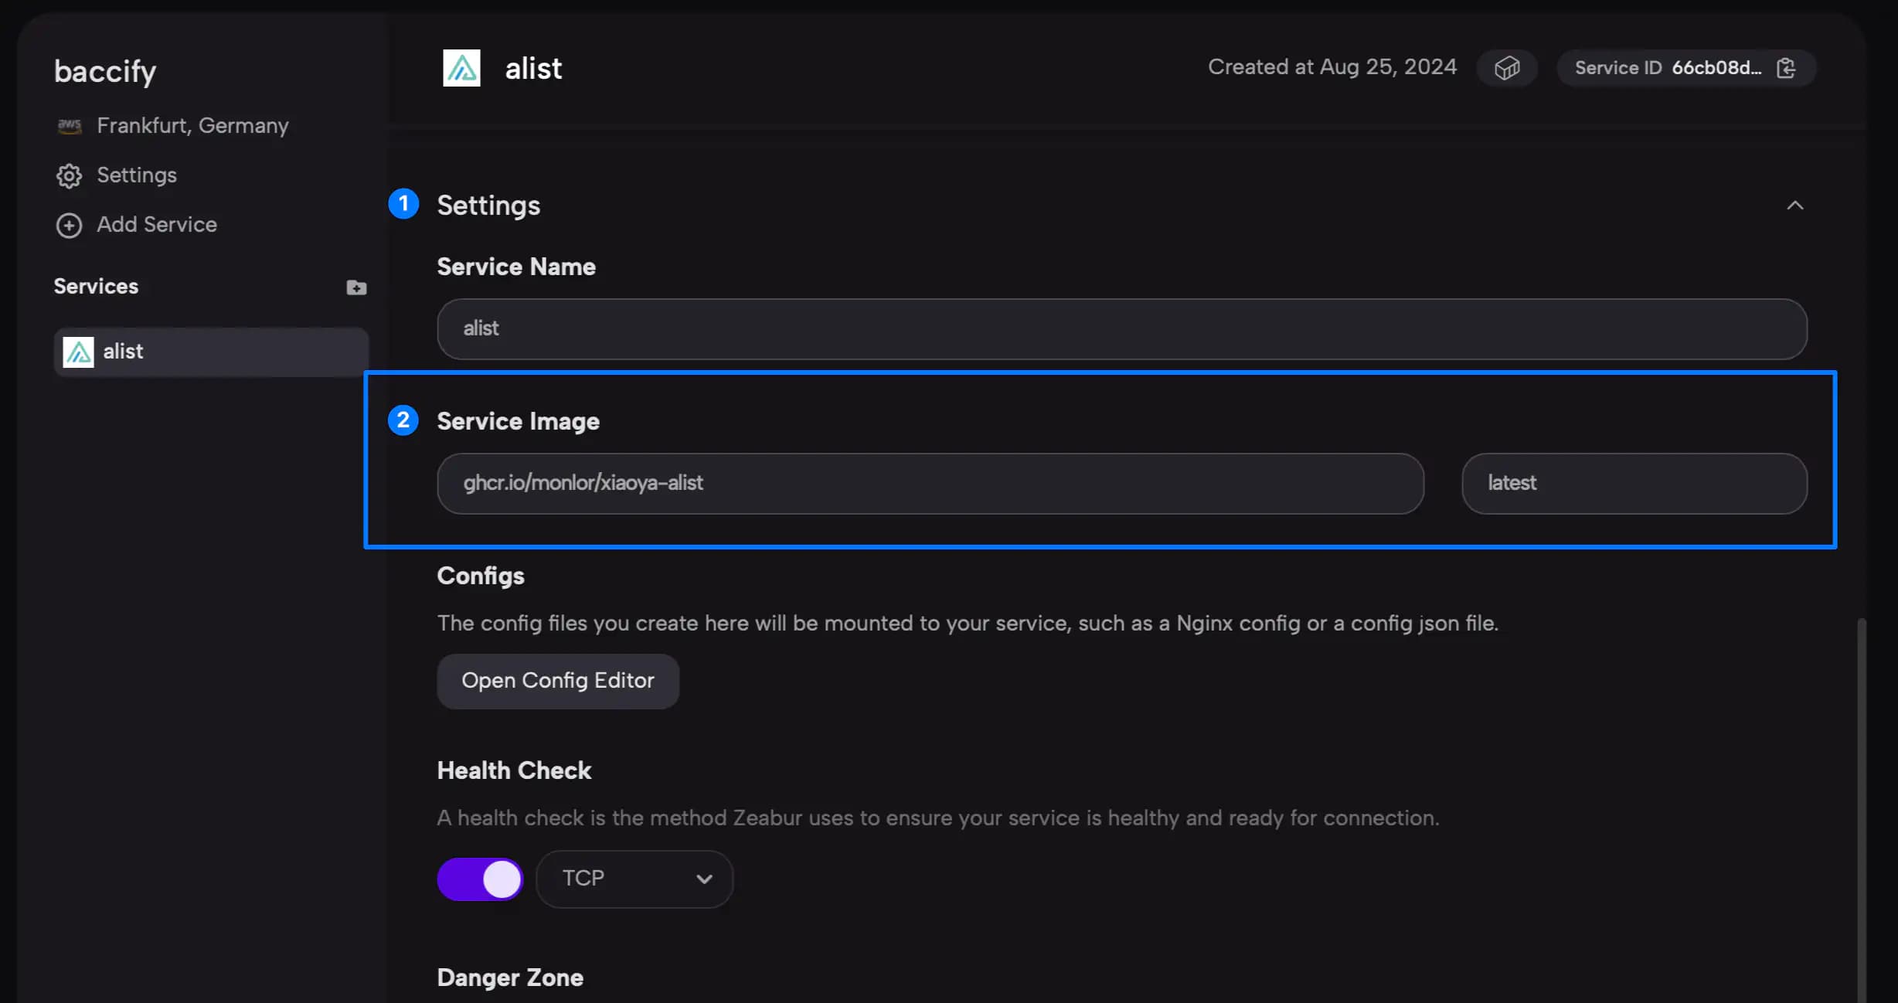Collapse the Settings section with the chevron

pos(1794,206)
